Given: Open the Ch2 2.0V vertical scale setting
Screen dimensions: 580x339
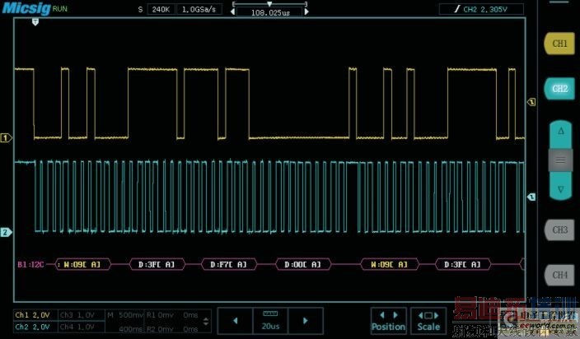Looking at the screenshot, I should click(x=36, y=327).
